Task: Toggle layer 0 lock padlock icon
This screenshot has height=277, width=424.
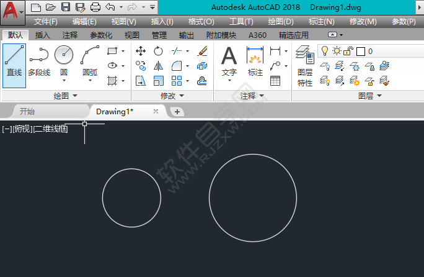Action: [x=348, y=51]
